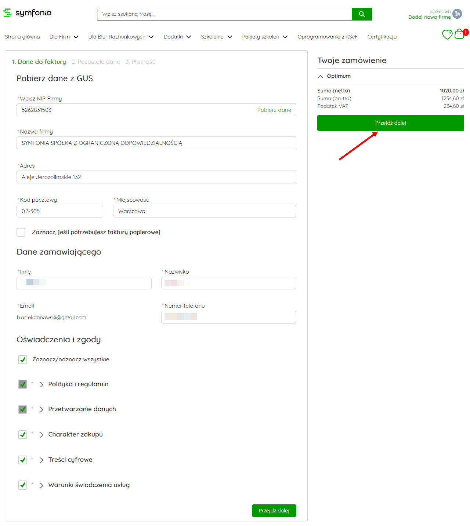This screenshot has width=470, height=526.
Task: Click the 1020,00 zł netto amount
Action: (x=452, y=91)
